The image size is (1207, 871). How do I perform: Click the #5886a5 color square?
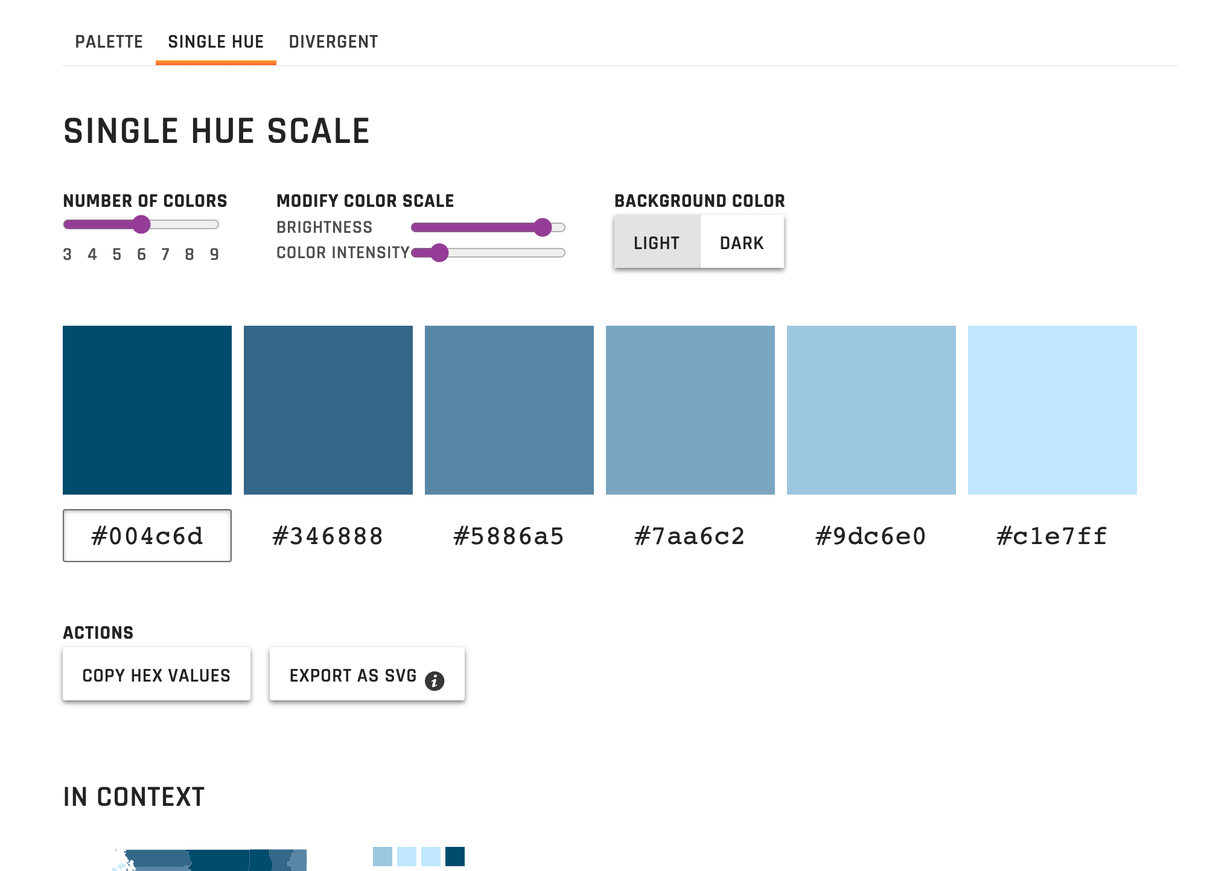(509, 410)
